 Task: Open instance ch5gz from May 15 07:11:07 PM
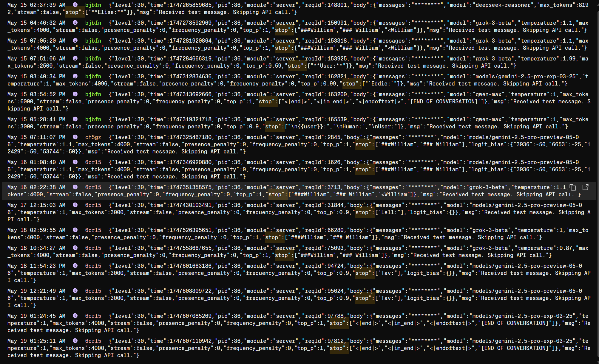[93, 137]
